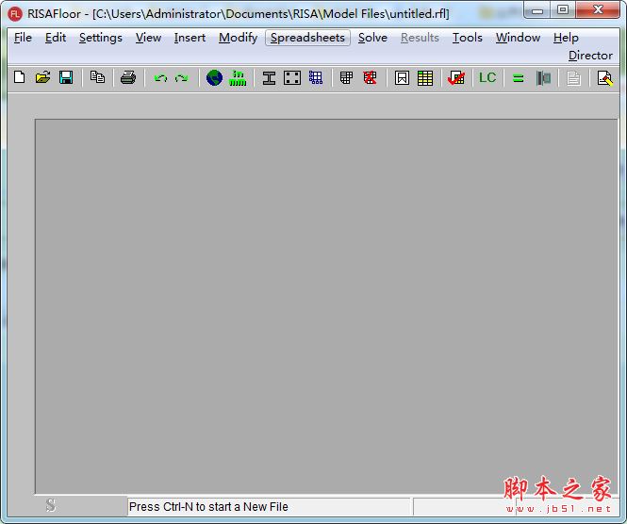
Task: Open units settings via in/mm icon
Action: [238, 77]
